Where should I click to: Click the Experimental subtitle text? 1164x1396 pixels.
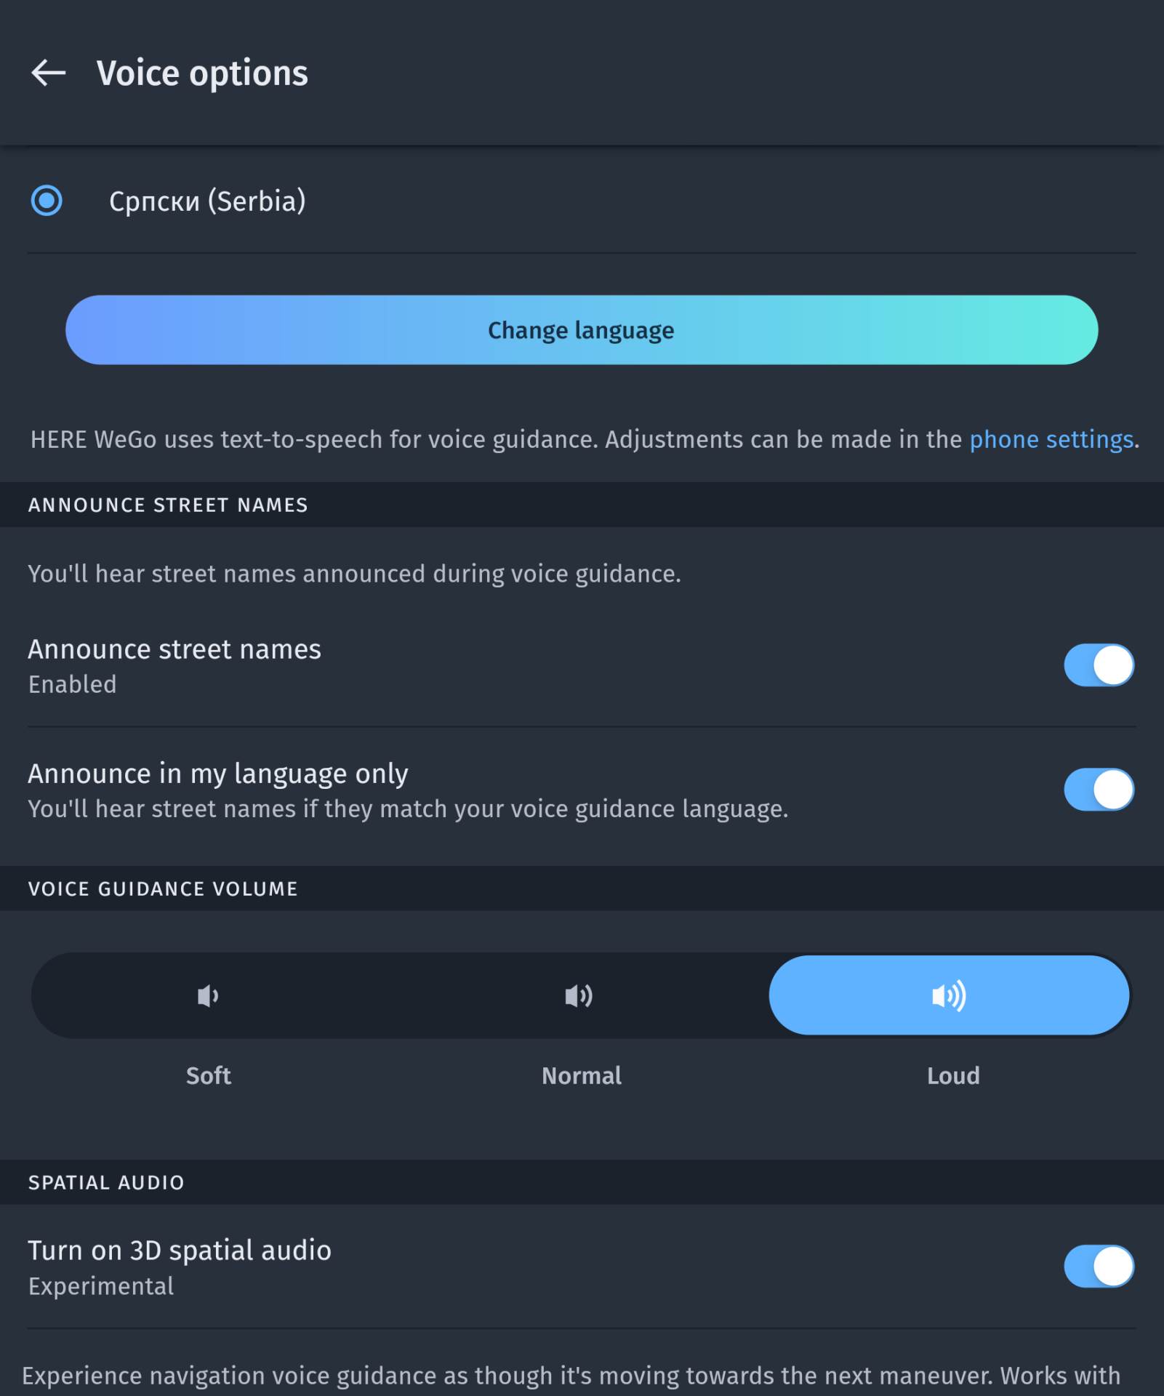click(101, 1286)
